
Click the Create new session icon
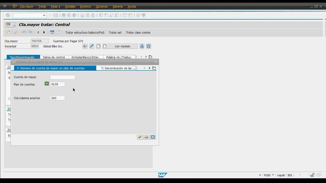pos(125,15)
